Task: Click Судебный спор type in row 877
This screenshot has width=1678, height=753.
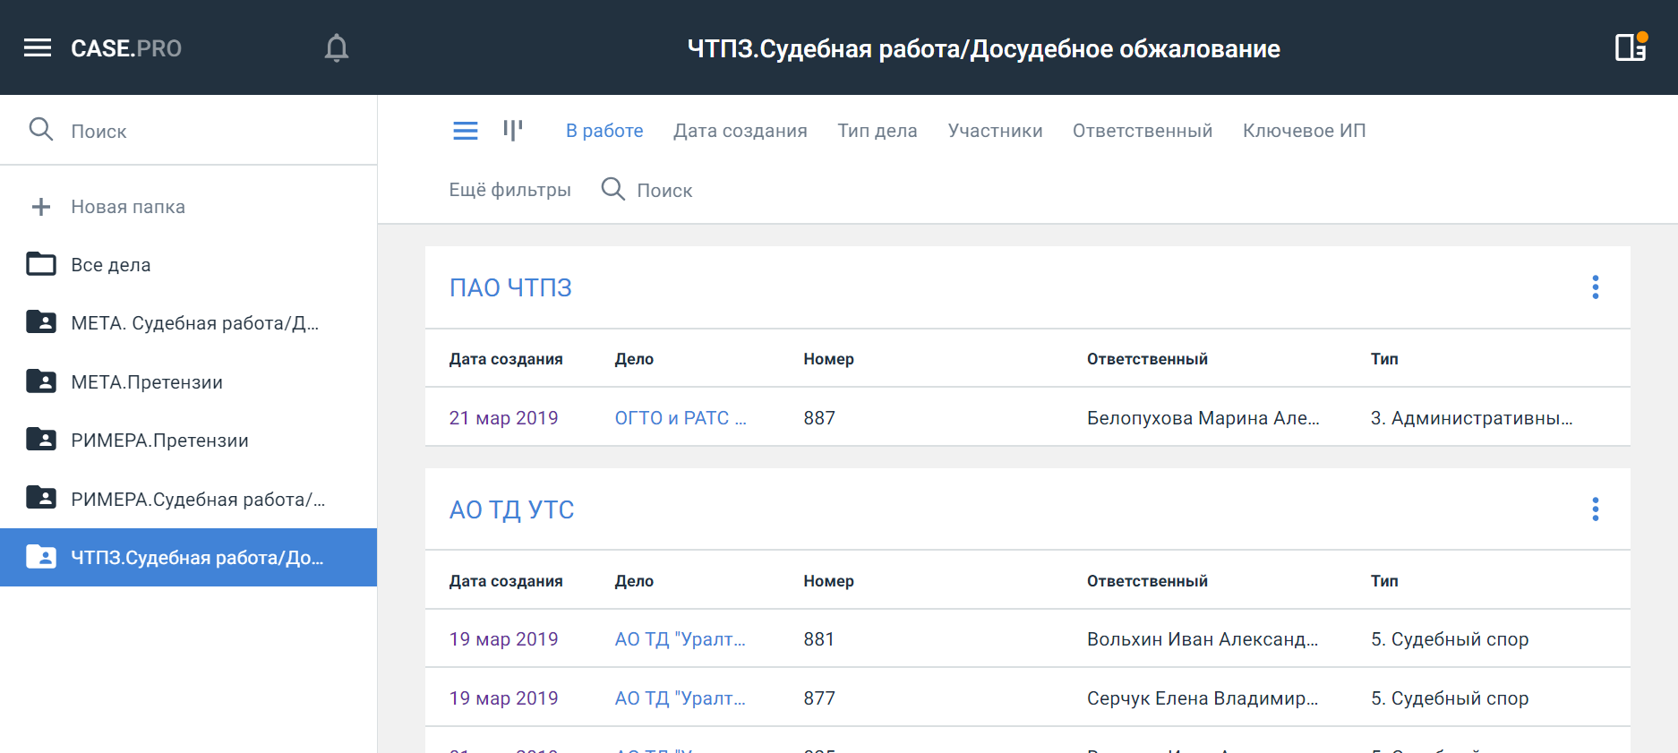Action: 1450,698
